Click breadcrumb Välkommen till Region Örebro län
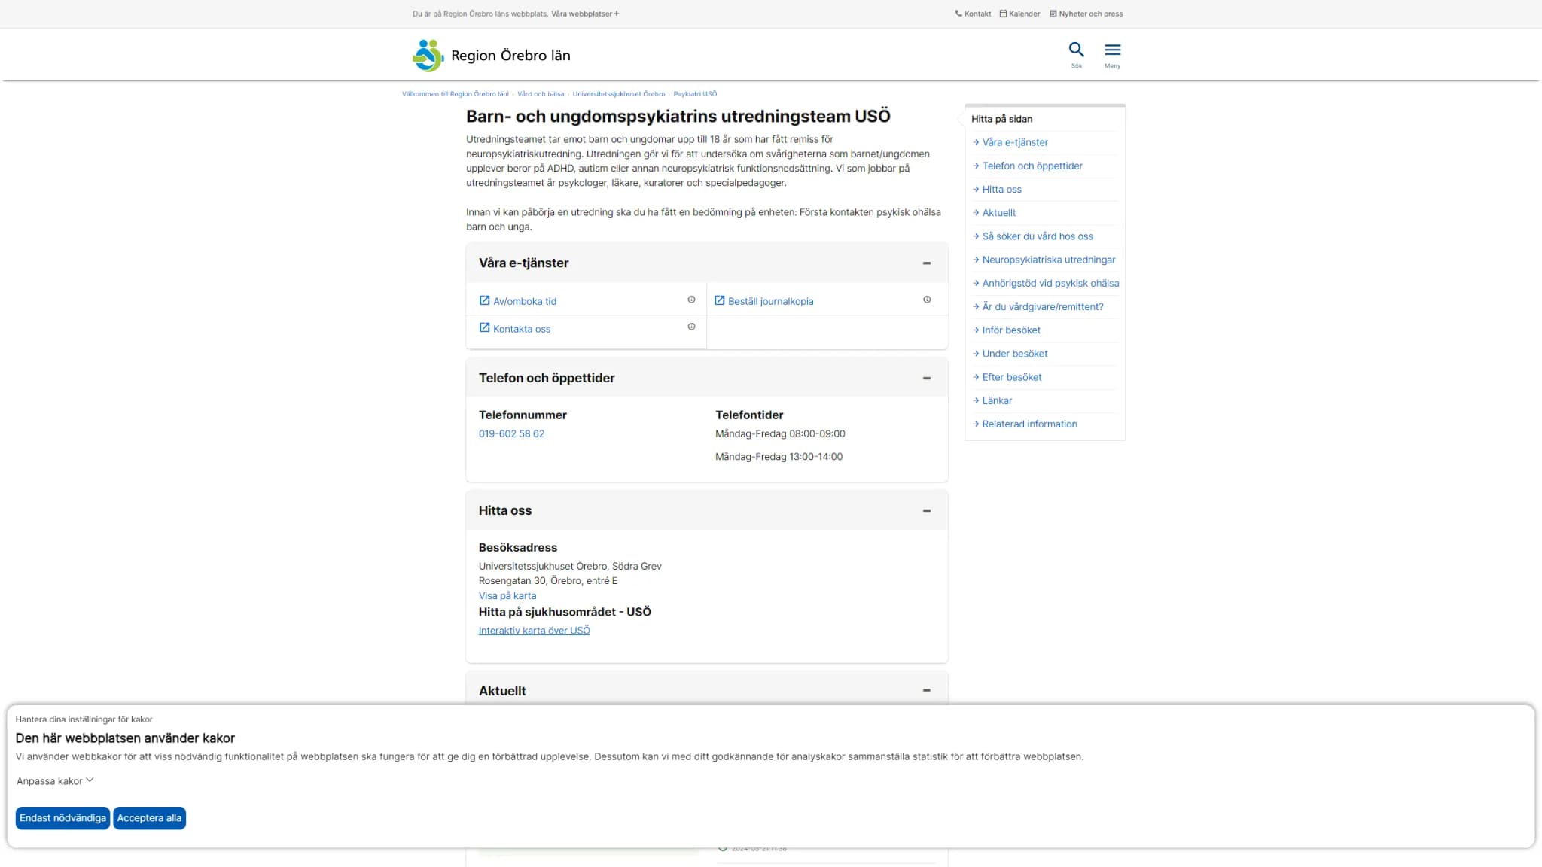The height and width of the screenshot is (867, 1542). [455, 94]
